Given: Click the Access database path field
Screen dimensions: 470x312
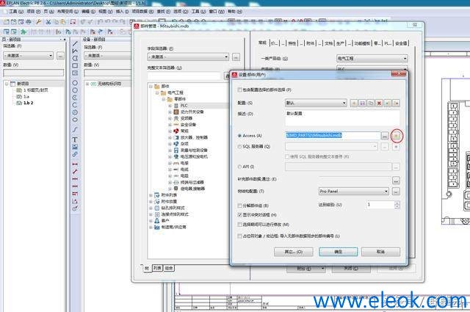Looking at the screenshot, I should 333,136.
